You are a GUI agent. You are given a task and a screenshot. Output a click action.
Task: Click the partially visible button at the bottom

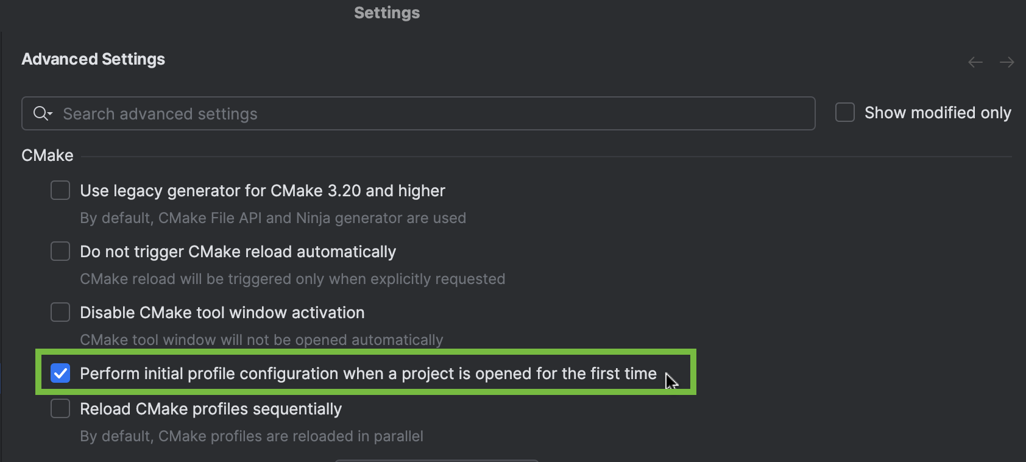pos(436,460)
